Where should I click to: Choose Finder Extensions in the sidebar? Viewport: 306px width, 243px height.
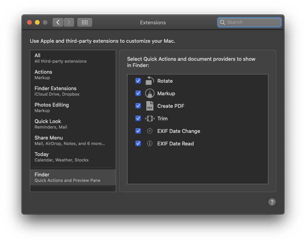73,91
